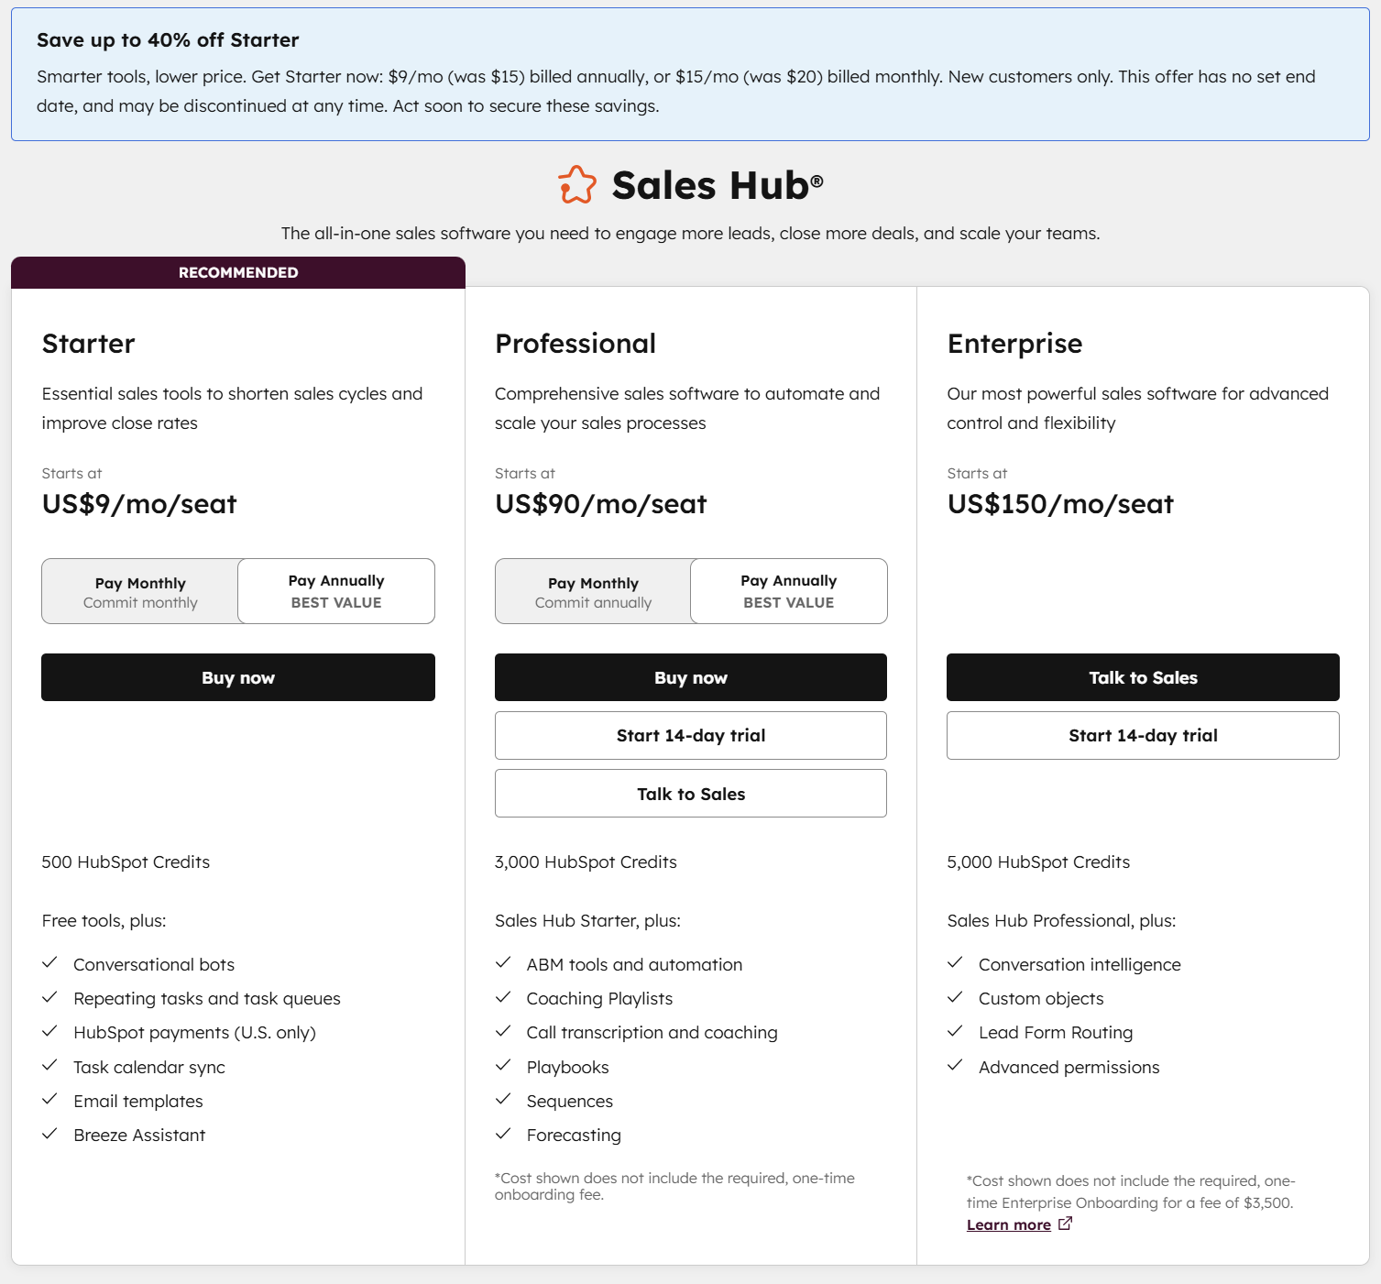Switch Starter plan to Pay Annually
Image resolution: width=1381 pixels, height=1284 pixels.
tap(336, 592)
